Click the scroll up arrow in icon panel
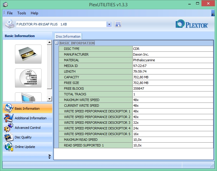The image size is (217, 171). click(50, 43)
